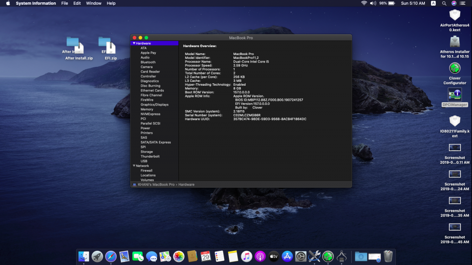
Task: Select Thunderbolt in sidebar
Action: (x=150, y=156)
